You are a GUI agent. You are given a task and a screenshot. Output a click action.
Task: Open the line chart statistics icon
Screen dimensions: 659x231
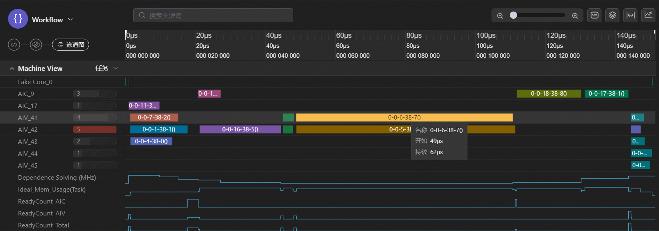[648, 16]
